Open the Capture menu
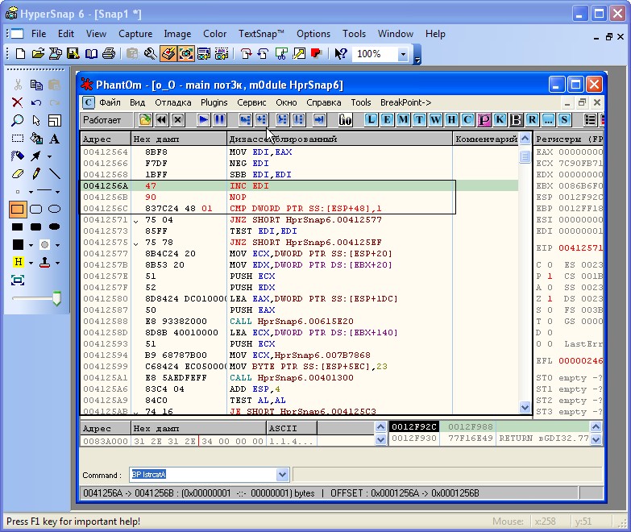This screenshot has width=631, height=532. [135, 34]
